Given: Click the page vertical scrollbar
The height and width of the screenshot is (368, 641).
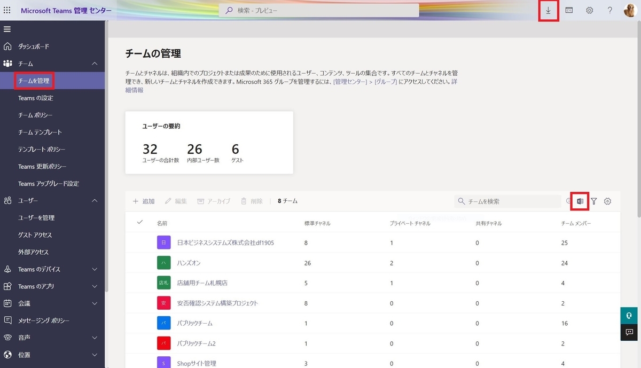Looking at the screenshot, I should pyautogui.click(x=638, y=120).
